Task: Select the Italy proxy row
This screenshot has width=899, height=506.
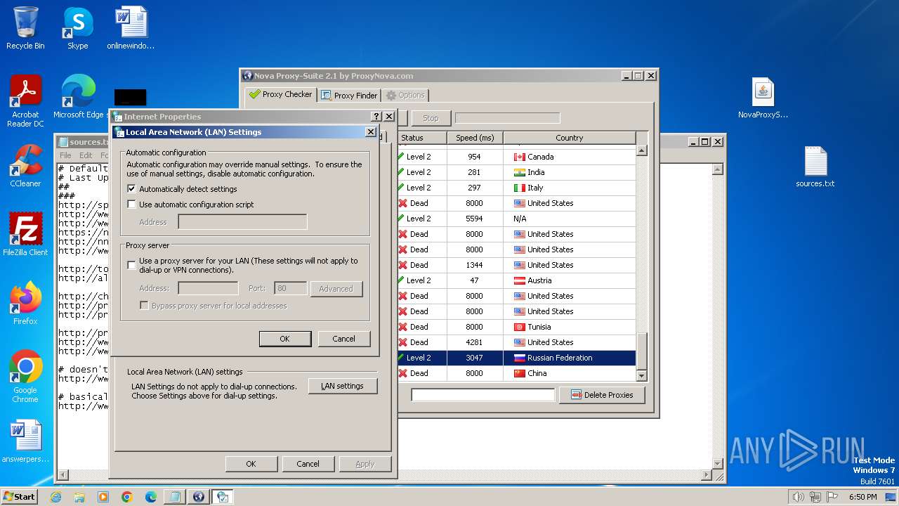Action: click(x=516, y=188)
